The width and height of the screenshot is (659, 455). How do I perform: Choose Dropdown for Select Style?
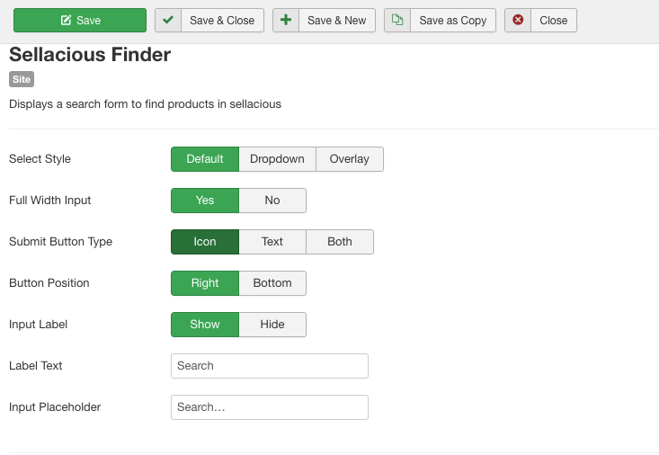coord(277,159)
